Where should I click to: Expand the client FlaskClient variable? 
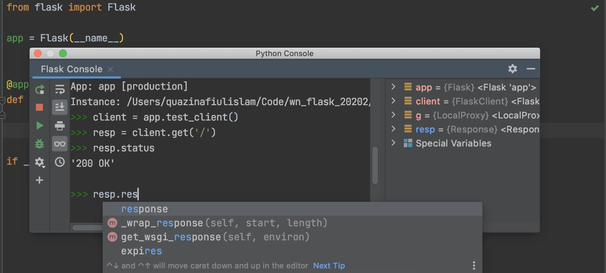tap(393, 101)
